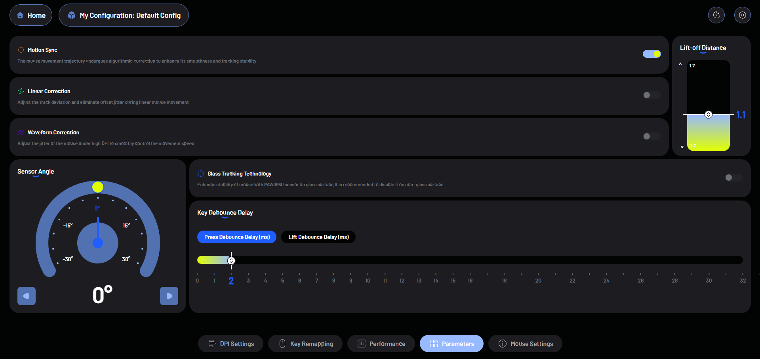The height and width of the screenshot is (359, 760).
Task: Switch to Lift Debounce Delay (ms)
Action: tap(318, 237)
